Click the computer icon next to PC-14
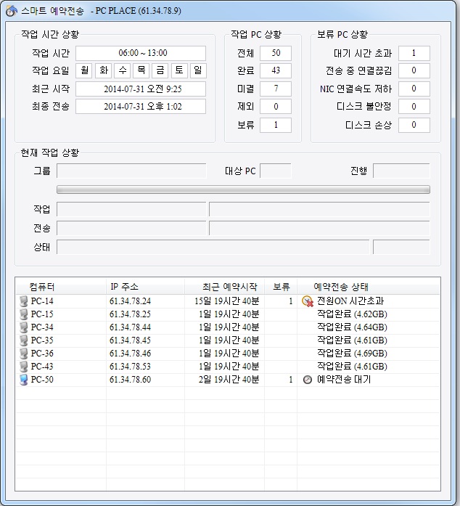The image size is (460, 506). point(23,301)
